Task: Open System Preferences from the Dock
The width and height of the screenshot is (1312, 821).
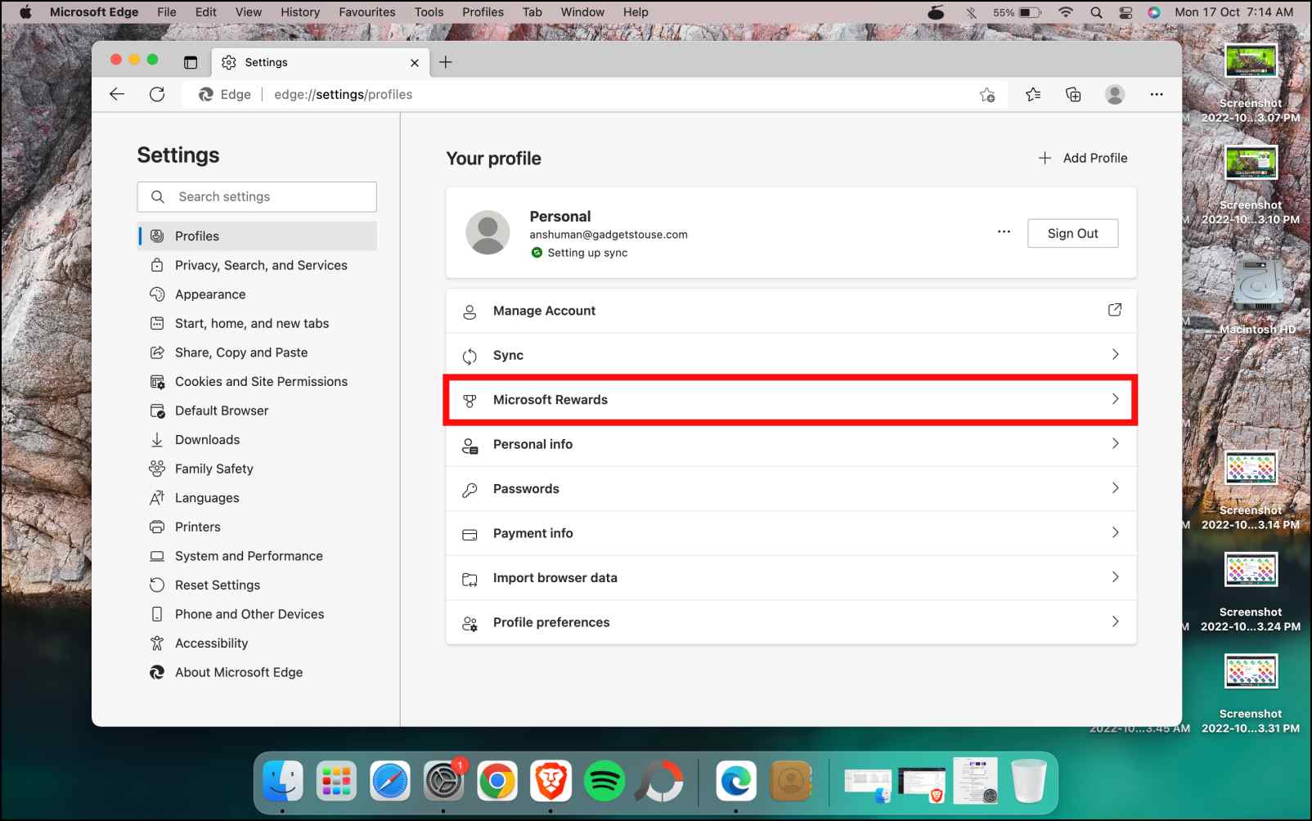Action: click(x=443, y=781)
